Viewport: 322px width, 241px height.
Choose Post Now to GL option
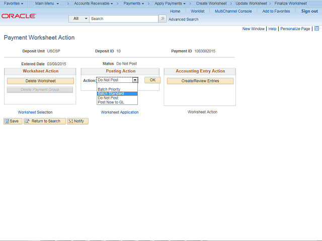pyautogui.click(x=117, y=102)
